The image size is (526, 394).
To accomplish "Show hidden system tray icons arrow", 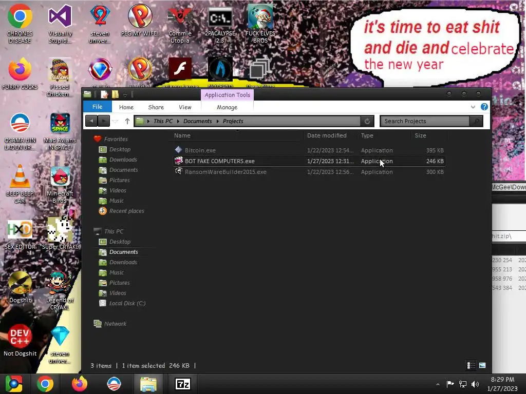I will pyautogui.click(x=438, y=384).
